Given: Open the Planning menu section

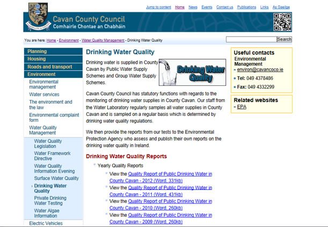Looking at the screenshot, I should pos(37,52).
